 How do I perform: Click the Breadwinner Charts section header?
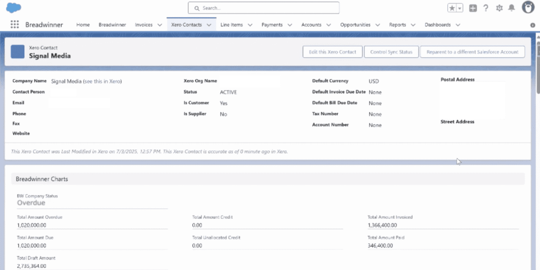click(268, 179)
